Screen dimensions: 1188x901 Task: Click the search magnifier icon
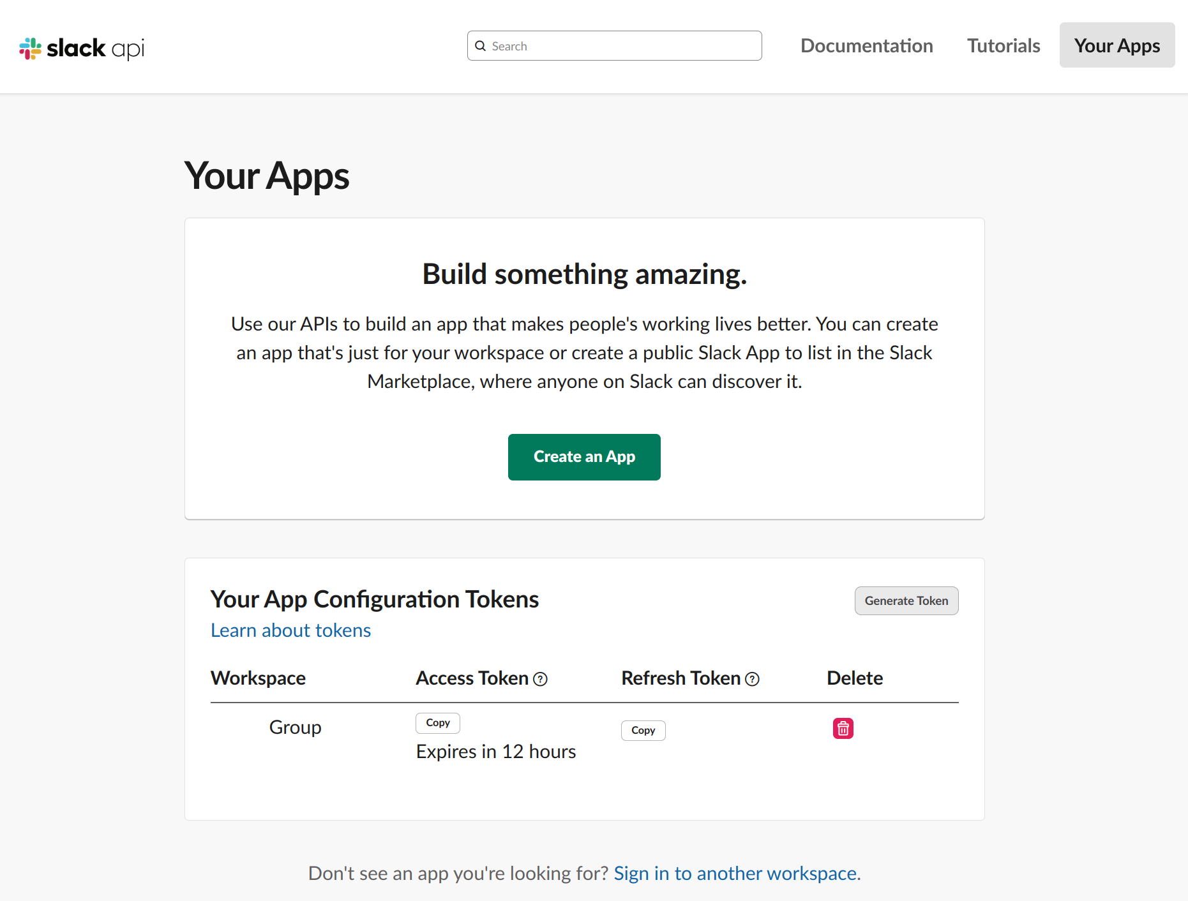pyautogui.click(x=481, y=46)
